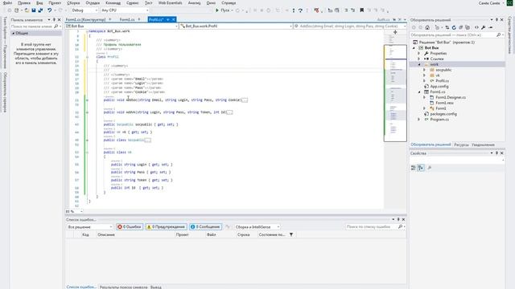Click the pin icon on Toolbox panel
515x289 pixels.
54,20
